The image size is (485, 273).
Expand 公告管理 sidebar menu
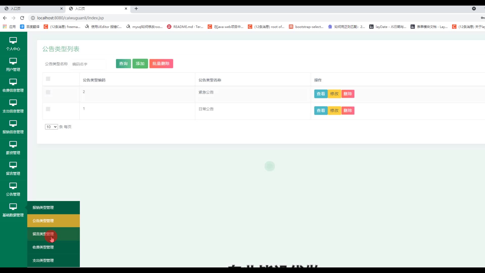[13, 189]
